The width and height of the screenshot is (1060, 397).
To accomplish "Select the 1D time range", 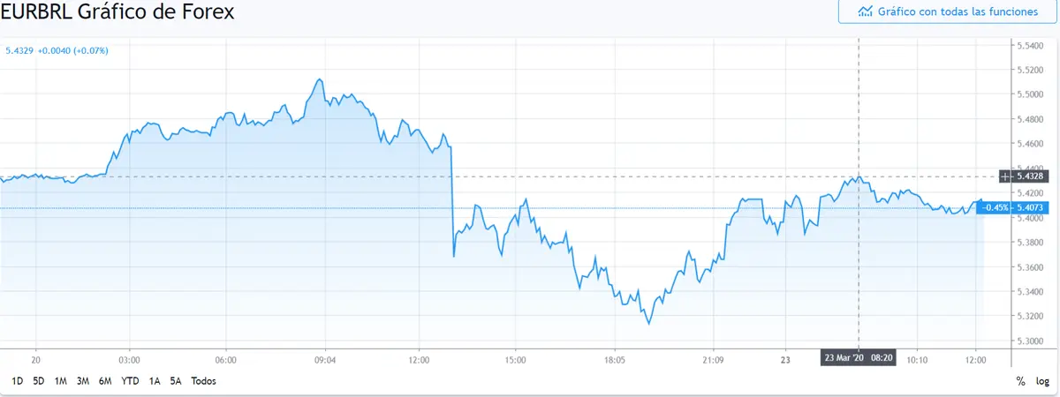I will coord(18,381).
